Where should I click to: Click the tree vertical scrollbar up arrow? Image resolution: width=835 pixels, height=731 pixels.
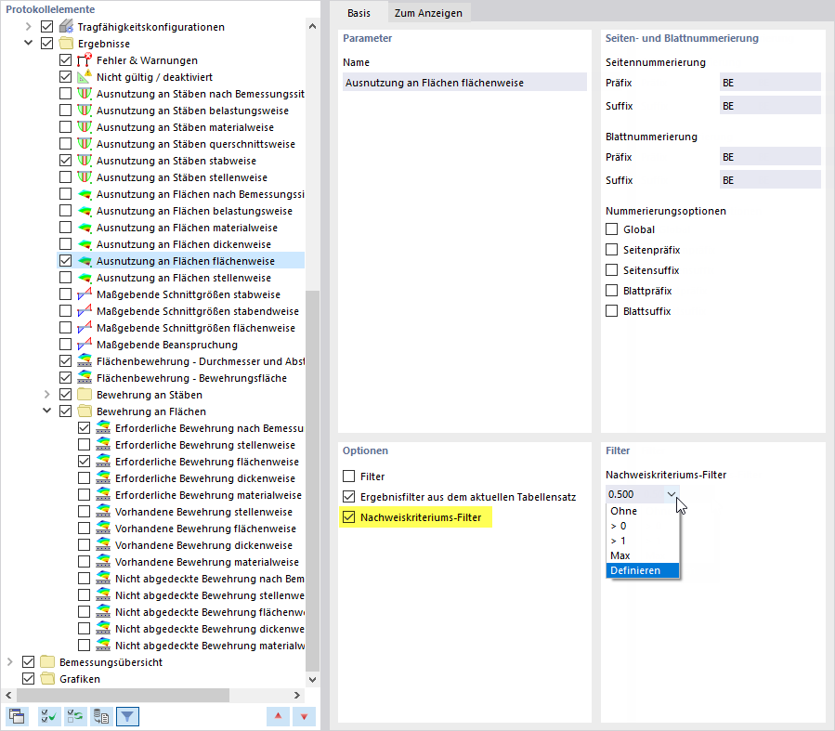[313, 26]
